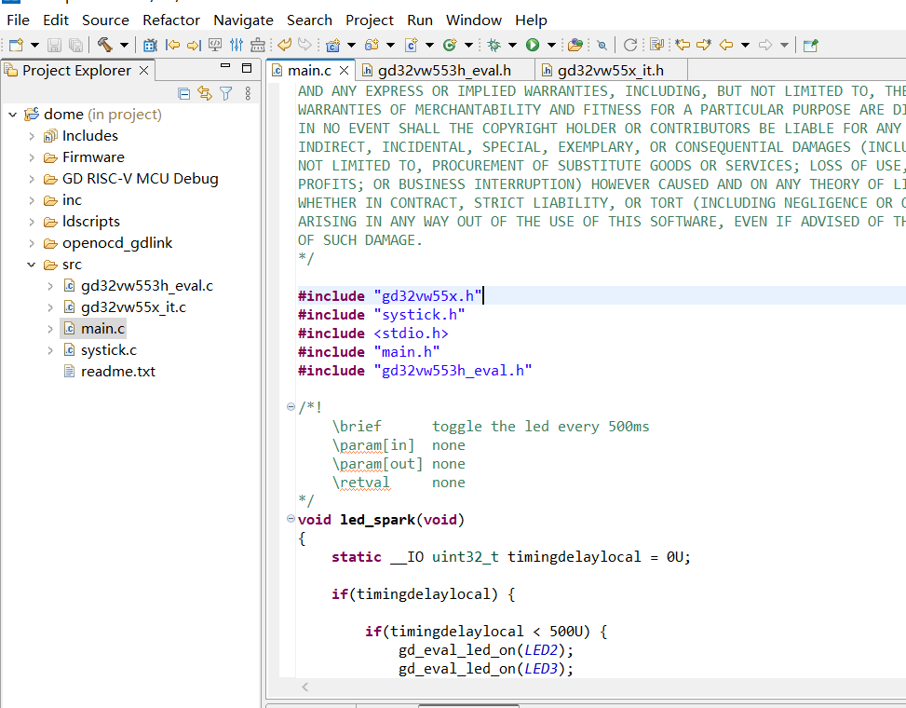The image size is (906, 708).
Task: Select readme.txt in the project tree
Action: [117, 371]
